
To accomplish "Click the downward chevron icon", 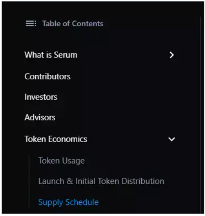I will (x=171, y=139).
